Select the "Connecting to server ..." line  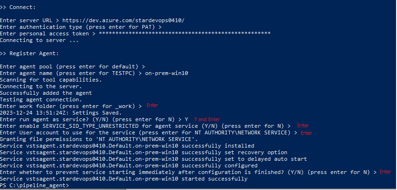(x=39, y=40)
